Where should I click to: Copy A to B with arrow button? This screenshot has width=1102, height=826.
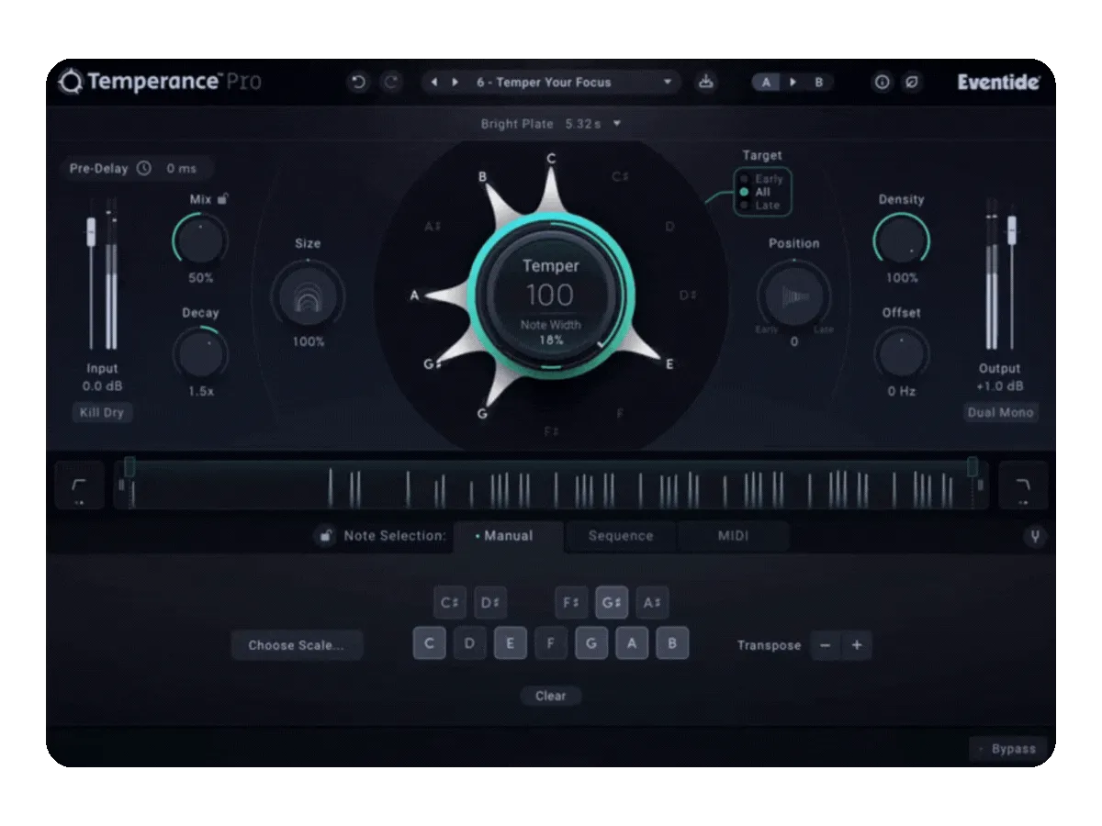coord(793,83)
